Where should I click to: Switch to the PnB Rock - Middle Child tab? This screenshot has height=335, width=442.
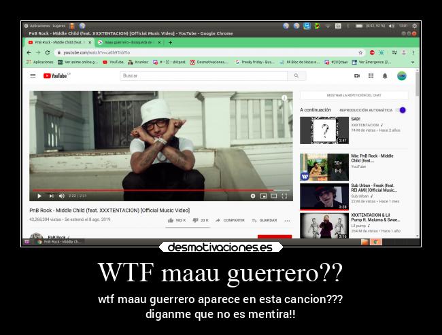[x=58, y=42]
